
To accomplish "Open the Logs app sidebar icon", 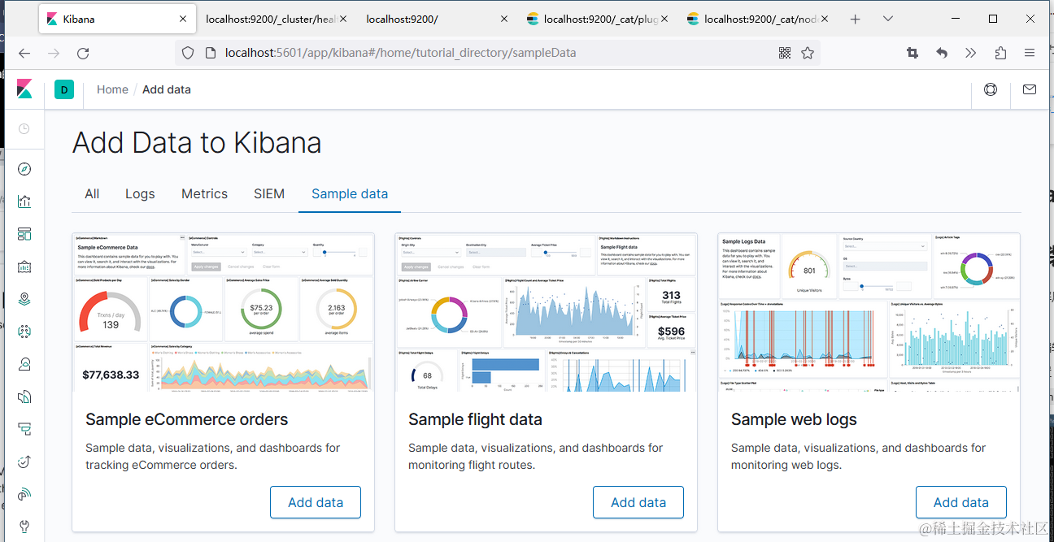I will coord(24,397).
